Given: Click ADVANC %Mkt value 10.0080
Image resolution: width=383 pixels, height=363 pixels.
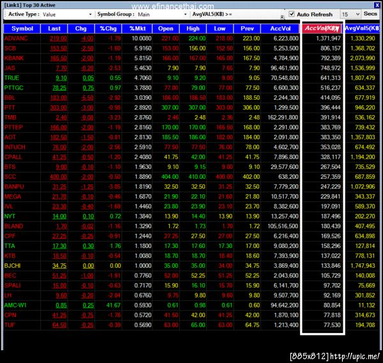Looking at the screenshot, I should 142,38.
